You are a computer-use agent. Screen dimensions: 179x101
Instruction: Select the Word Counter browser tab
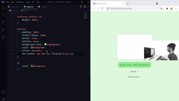tap(108, 4)
